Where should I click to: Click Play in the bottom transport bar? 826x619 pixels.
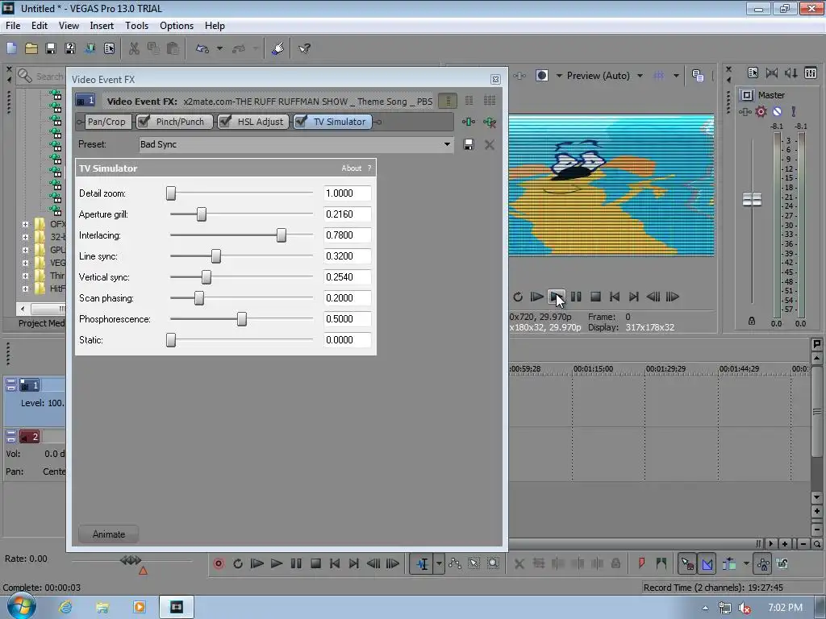(x=277, y=563)
